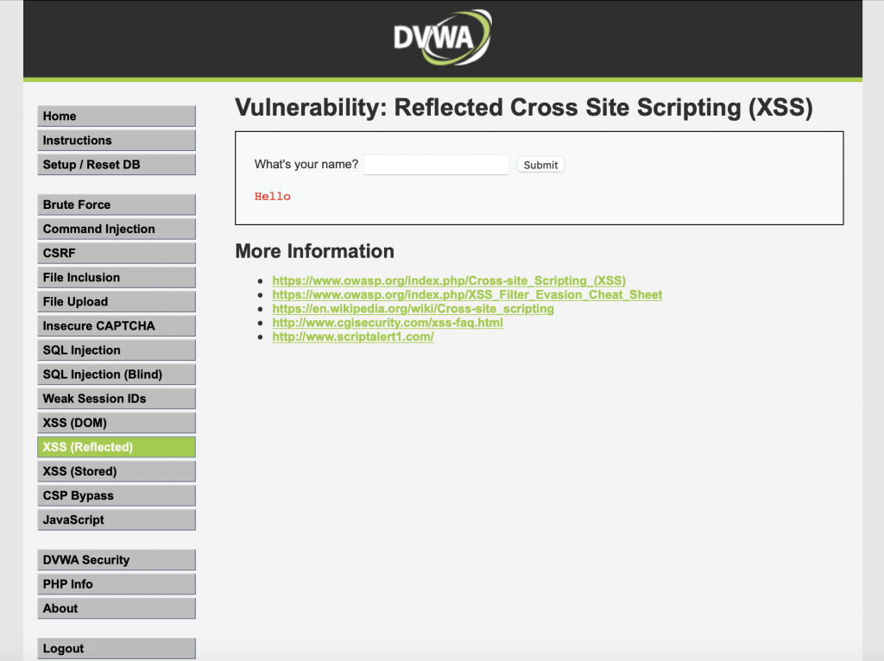This screenshot has width=884, height=661.
Task: Select File Inclusion in sidebar
Action: coord(117,277)
